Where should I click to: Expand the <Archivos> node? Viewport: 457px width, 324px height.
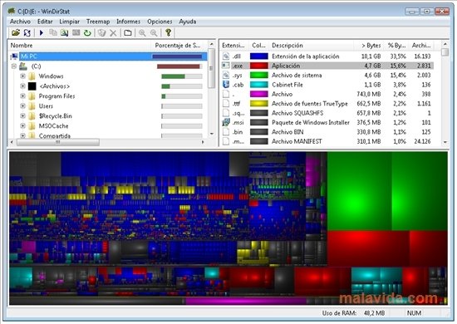tap(22, 86)
